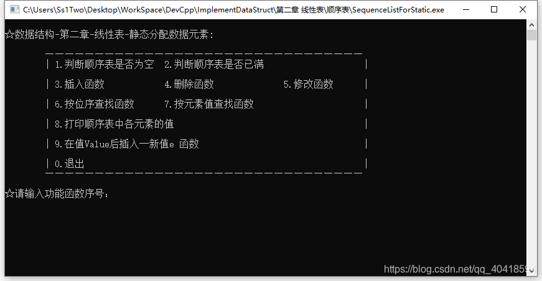Click menu option 1.判断顺序表是否为空
The width and height of the screenshot is (542, 281).
point(104,64)
